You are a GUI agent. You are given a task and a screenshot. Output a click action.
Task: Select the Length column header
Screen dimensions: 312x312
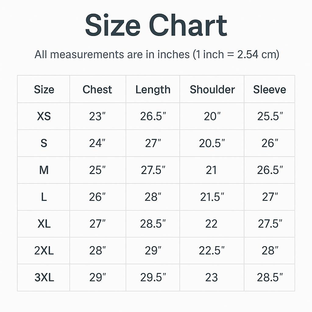pyautogui.click(x=153, y=90)
